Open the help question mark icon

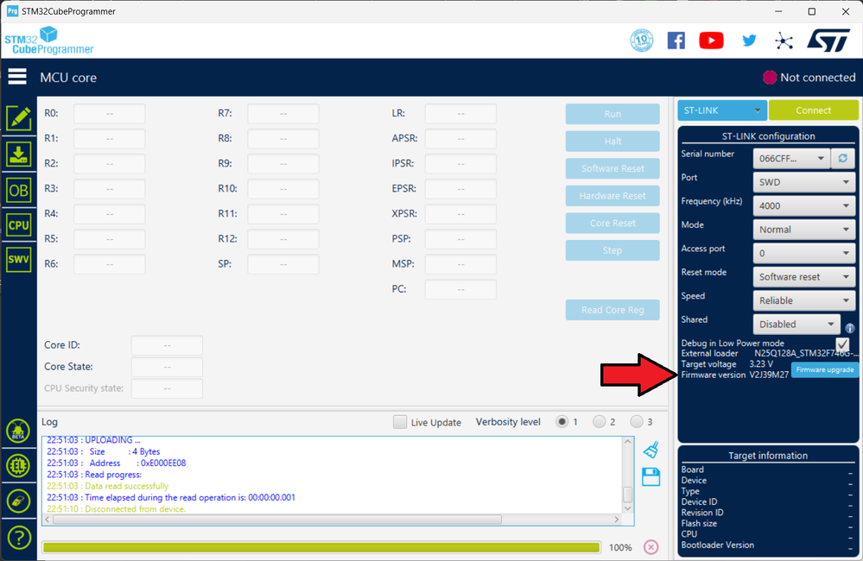[18, 538]
